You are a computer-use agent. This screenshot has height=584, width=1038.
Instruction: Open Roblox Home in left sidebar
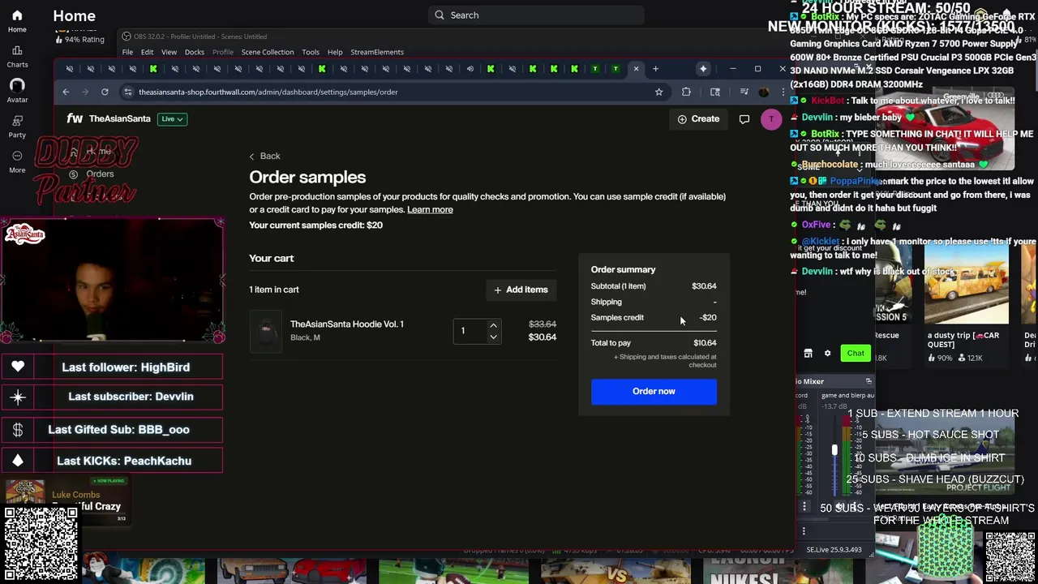point(17,21)
